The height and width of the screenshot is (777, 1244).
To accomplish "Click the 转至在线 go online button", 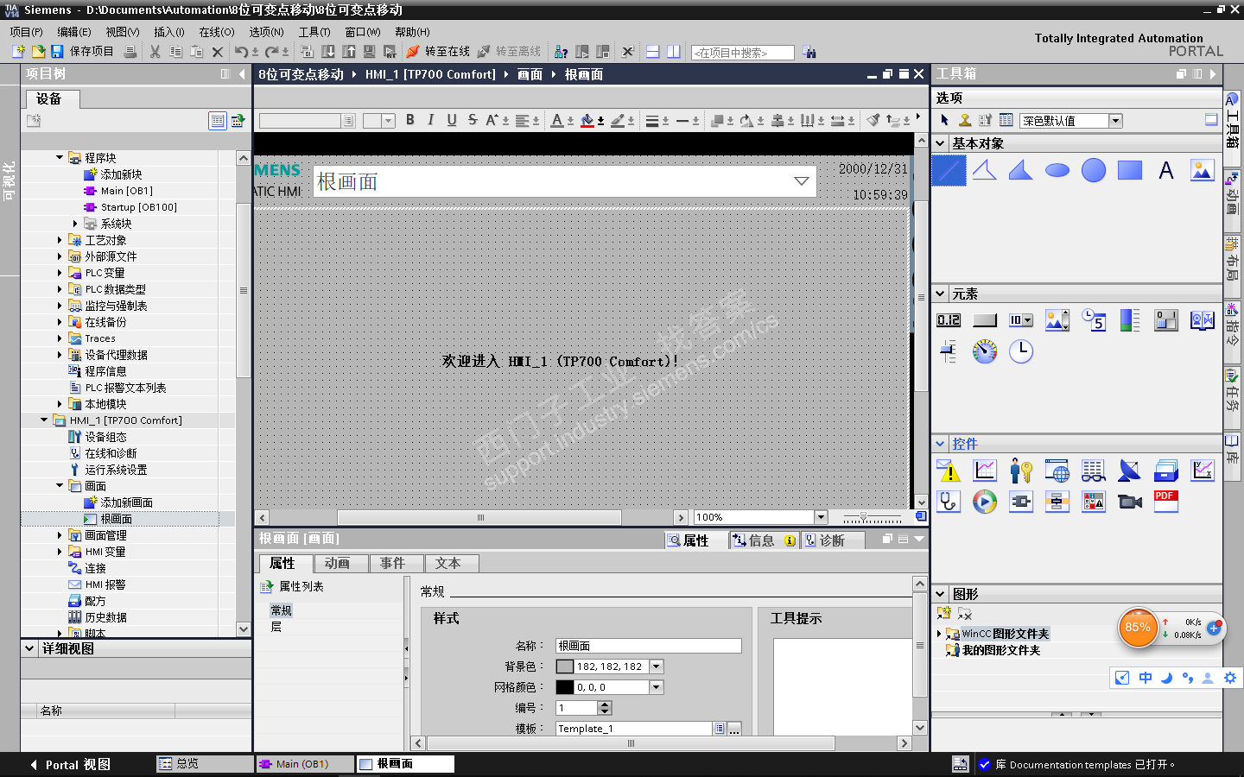I will pos(438,52).
